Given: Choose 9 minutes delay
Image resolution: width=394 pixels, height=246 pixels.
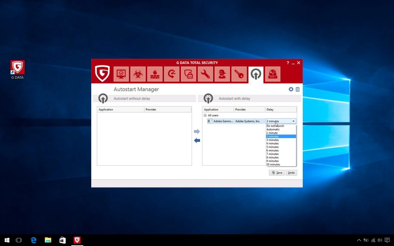Looking at the screenshot, I should pos(281,161).
